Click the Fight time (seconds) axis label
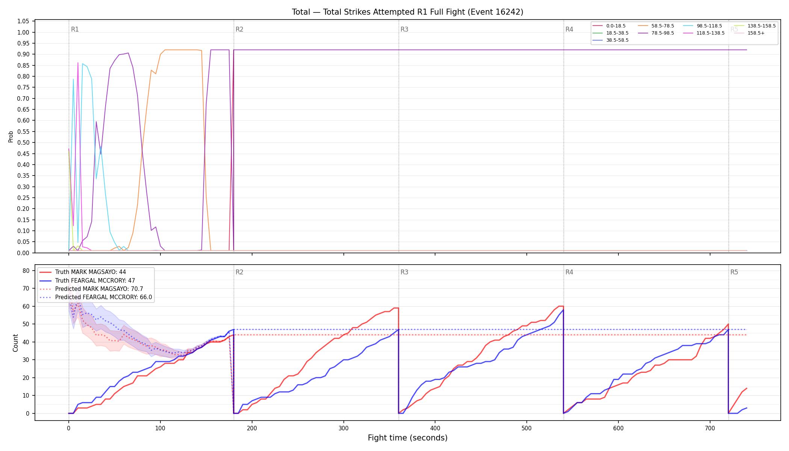The image size is (789, 451). (x=408, y=438)
